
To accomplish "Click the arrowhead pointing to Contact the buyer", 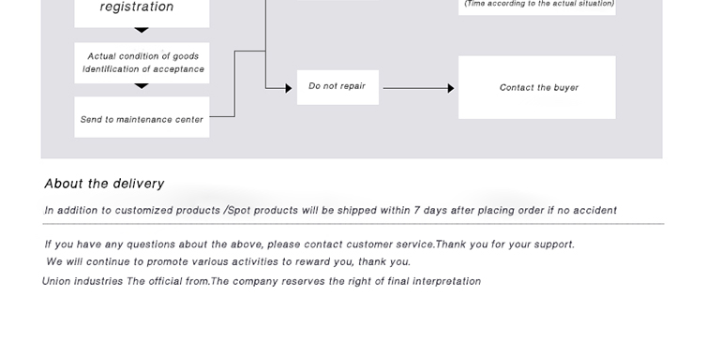I will click(451, 88).
